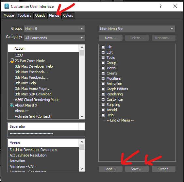Expand the Tools menu tree node
The height and width of the screenshot is (182, 184).
point(103,58)
